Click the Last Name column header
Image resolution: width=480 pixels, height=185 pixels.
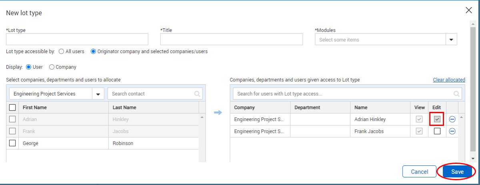click(x=124, y=107)
